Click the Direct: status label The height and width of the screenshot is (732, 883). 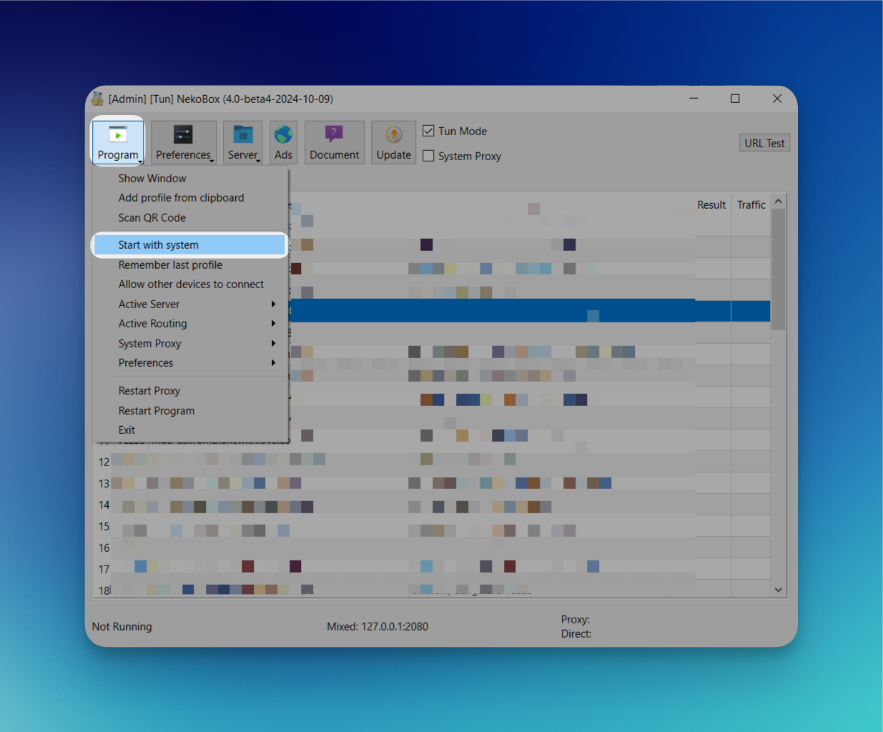576,633
